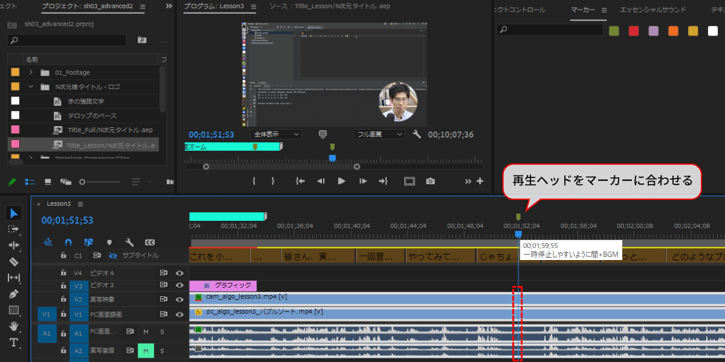Toggle visibility eye of ビデオ 3 track
Image resolution: width=725 pixels, height=362 pixels.
pyautogui.click(x=179, y=285)
